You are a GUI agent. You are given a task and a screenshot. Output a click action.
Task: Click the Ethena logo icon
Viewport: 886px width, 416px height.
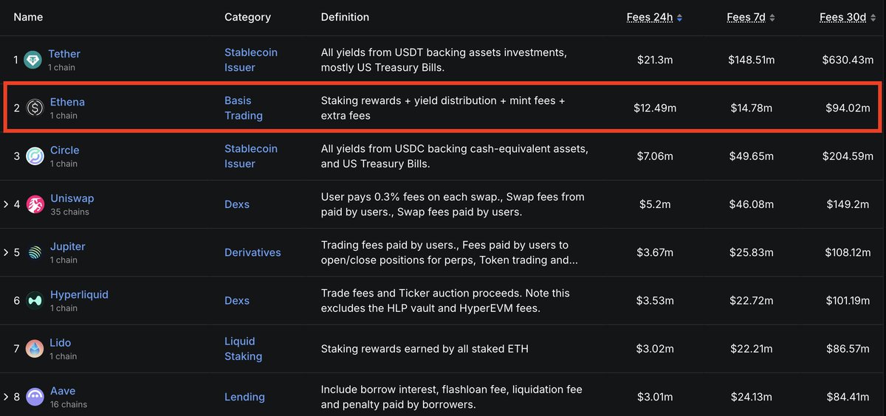pos(35,108)
